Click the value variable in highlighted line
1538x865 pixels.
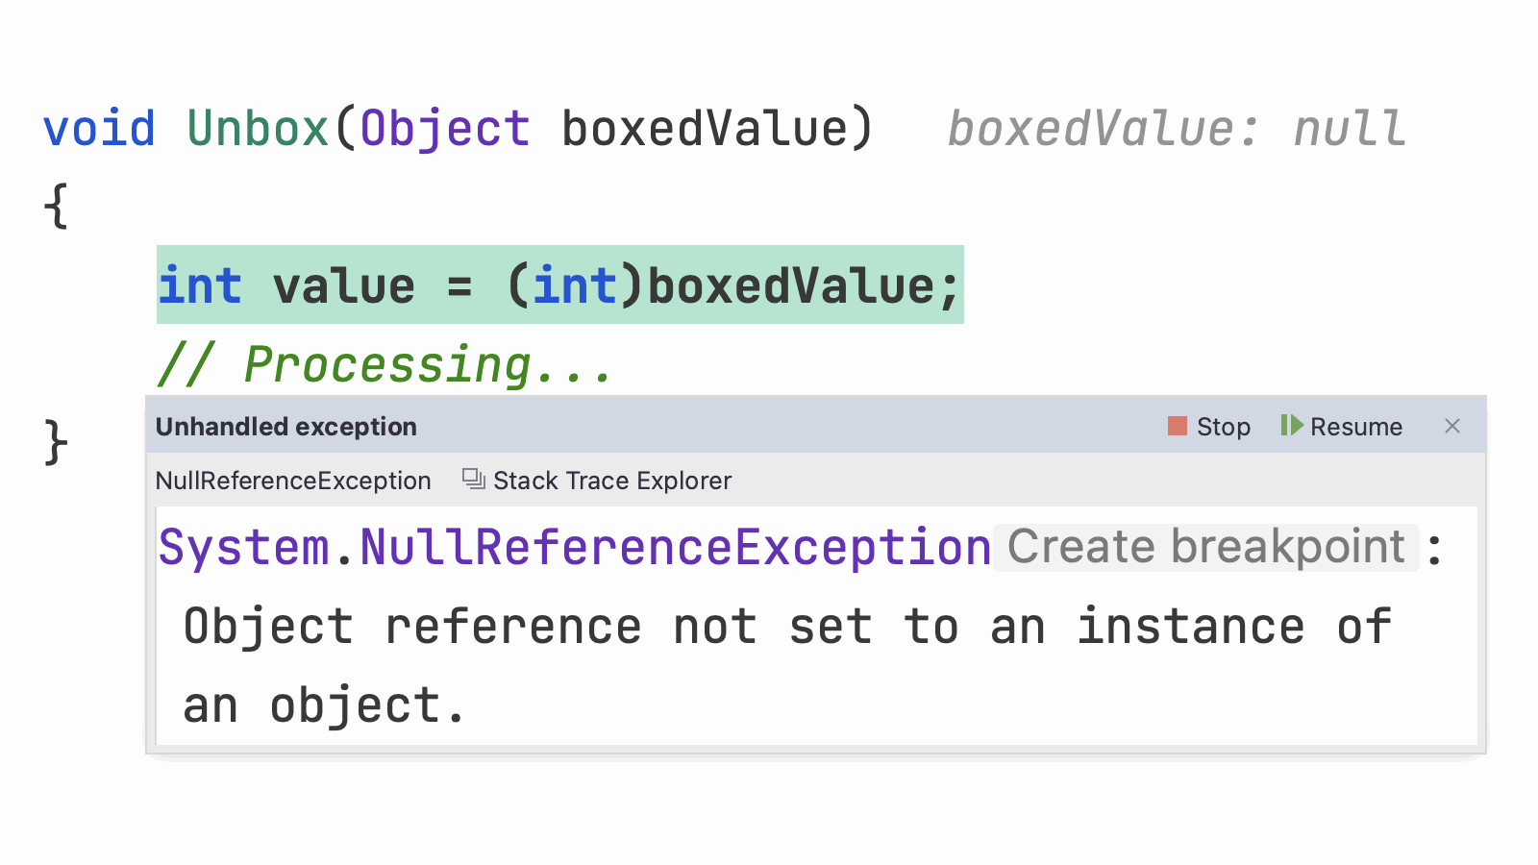click(x=343, y=286)
